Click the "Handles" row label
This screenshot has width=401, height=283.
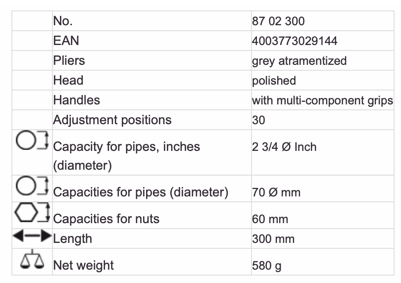[77, 100]
